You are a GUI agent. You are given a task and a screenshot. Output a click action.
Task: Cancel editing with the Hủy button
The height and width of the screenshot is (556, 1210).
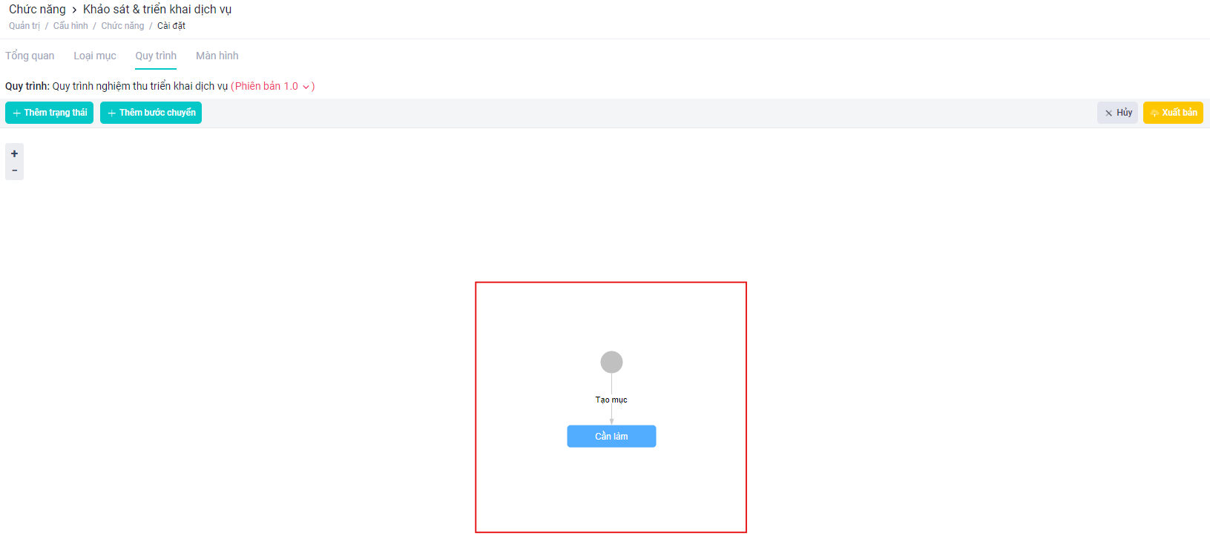(1117, 113)
